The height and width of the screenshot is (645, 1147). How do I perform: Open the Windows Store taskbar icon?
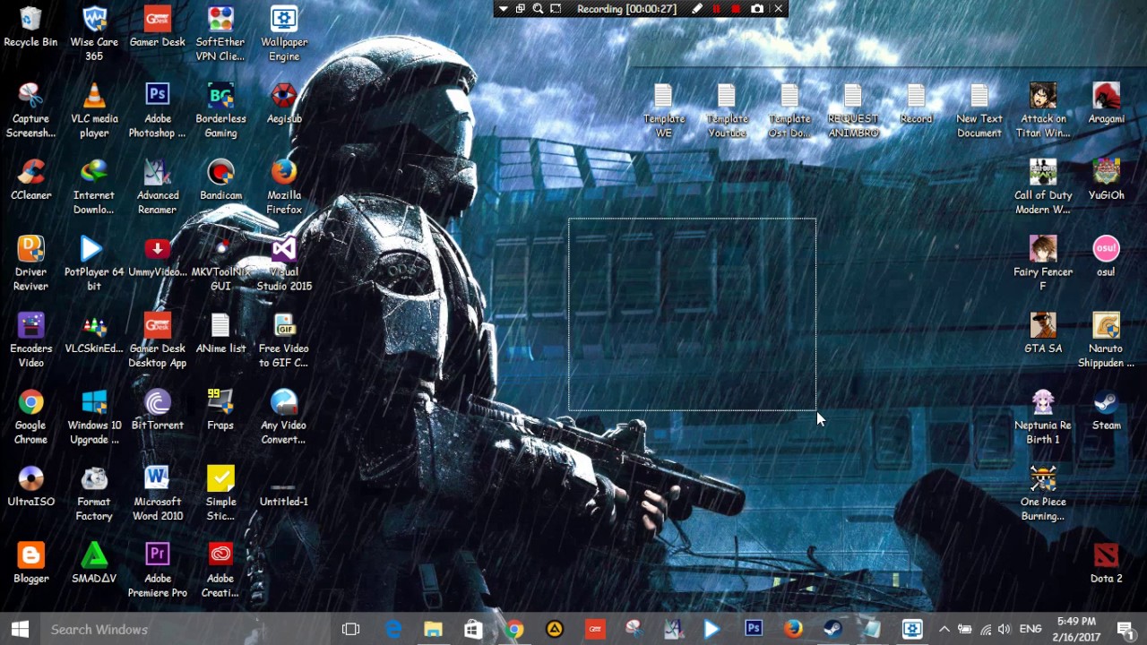pos(473,629)
